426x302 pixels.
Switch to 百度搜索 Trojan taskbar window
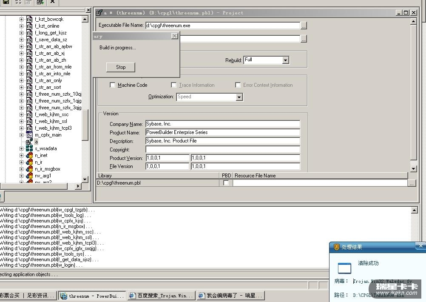[x=161, y=296]
